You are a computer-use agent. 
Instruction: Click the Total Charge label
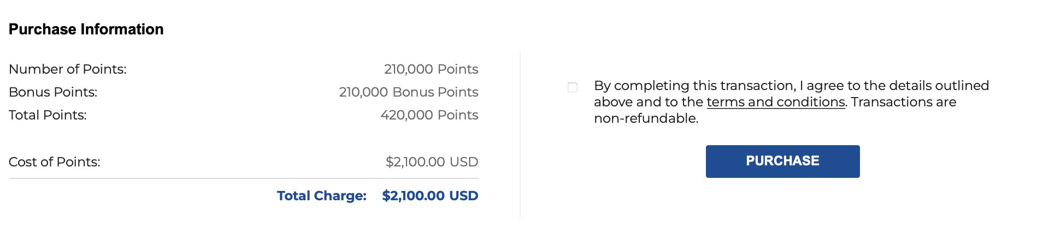[x=322, y=196]
